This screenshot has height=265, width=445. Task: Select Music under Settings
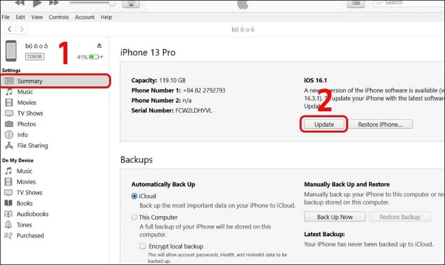pyautogui.click(x=25, y=92)
